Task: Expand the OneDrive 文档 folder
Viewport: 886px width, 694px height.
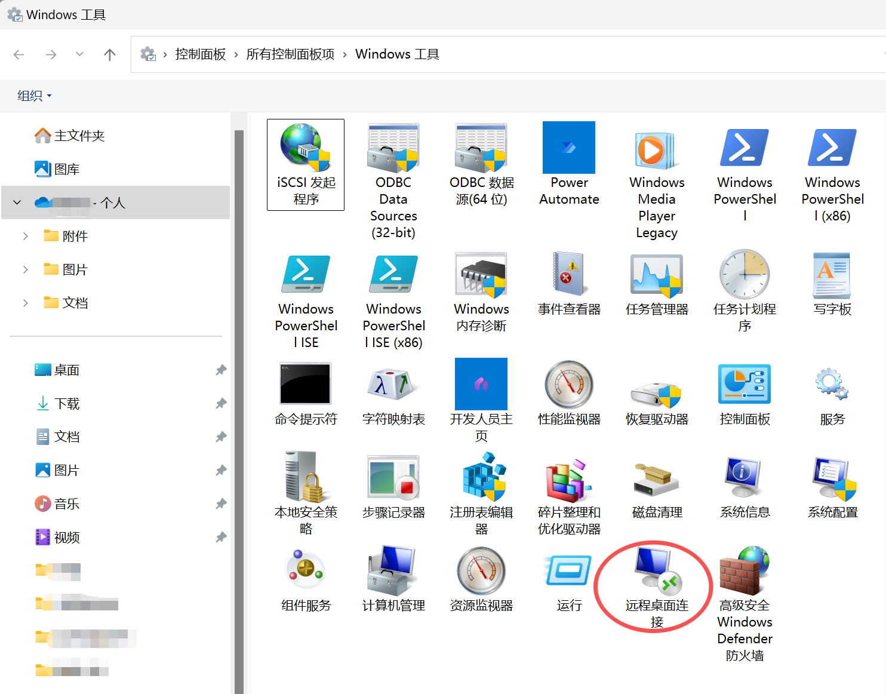Action: point(25,303)
